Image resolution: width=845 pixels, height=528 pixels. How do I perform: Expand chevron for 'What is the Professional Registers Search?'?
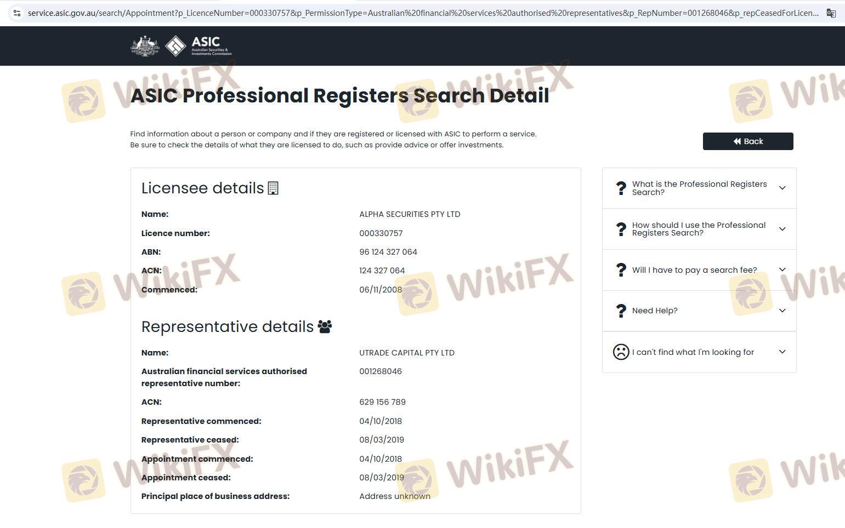[782, 188]
